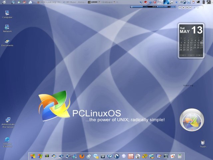Launch Administrate the Server shortcut
Viewport: 213px width, 160px height.
point(8,123)
